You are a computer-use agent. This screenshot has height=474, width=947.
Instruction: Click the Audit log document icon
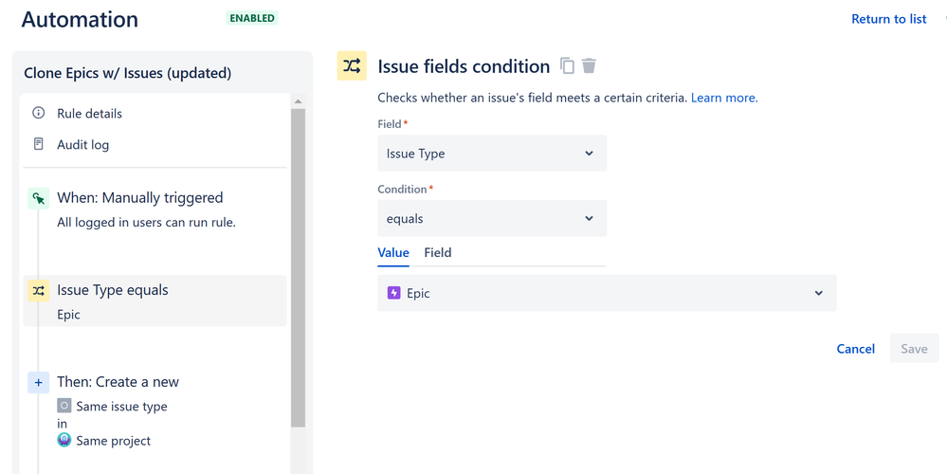click(38, 144)
